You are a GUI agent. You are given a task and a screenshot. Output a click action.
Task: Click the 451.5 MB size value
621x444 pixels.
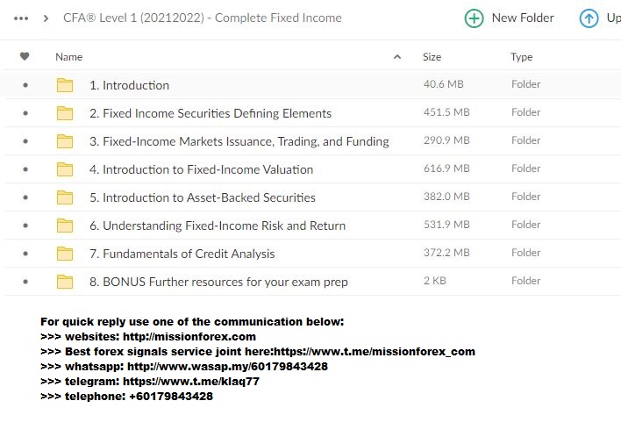point(446,112)
